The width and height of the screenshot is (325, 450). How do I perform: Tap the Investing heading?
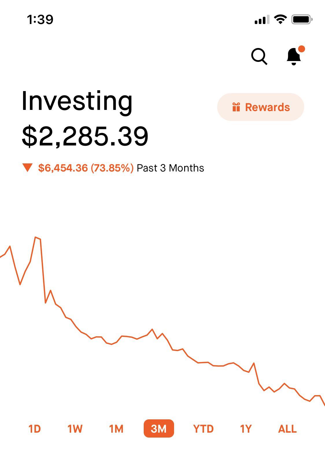click(x=77, y=101)
